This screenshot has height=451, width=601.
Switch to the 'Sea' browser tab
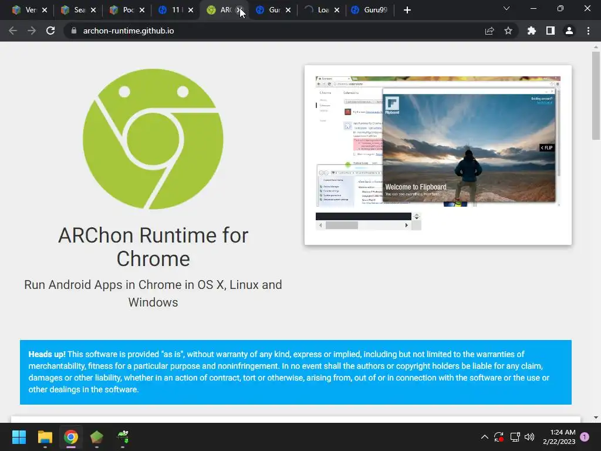(x=73, y=10)
